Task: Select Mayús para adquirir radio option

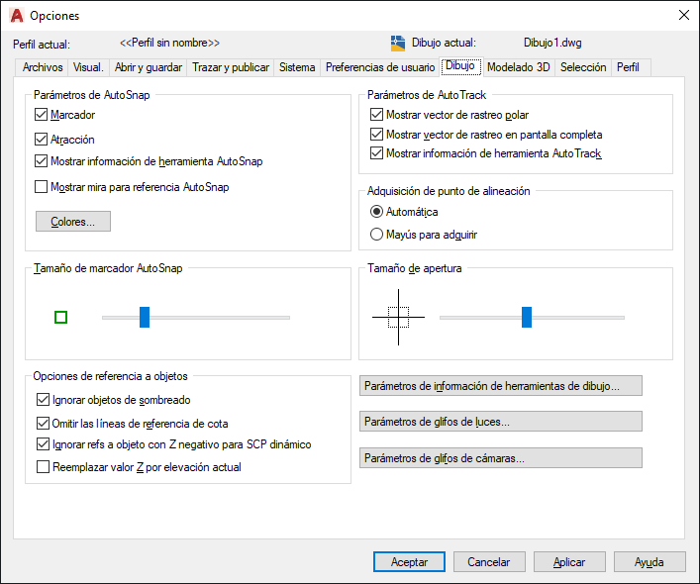Action: [x=377, y=235]
